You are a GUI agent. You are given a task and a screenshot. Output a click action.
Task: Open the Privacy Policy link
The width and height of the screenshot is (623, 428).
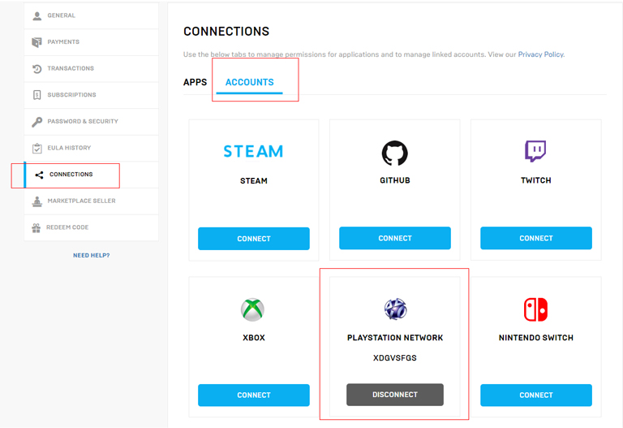(x=540, y=54)
